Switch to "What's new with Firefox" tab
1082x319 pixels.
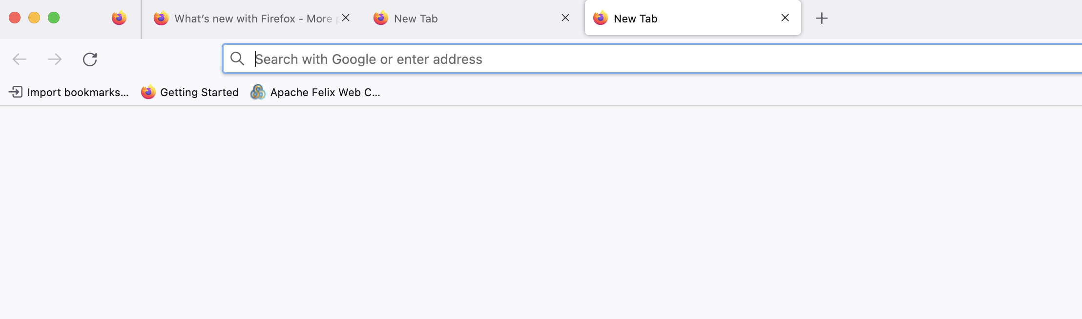(244, 19)
